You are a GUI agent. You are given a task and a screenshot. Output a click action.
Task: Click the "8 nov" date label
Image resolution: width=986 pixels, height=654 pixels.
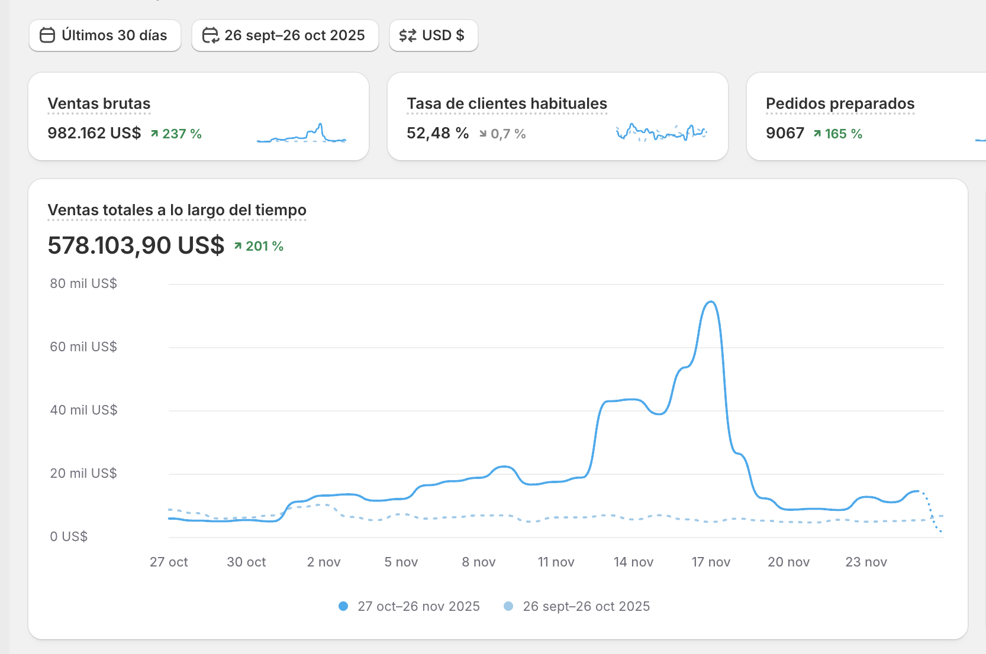point(479,562)
